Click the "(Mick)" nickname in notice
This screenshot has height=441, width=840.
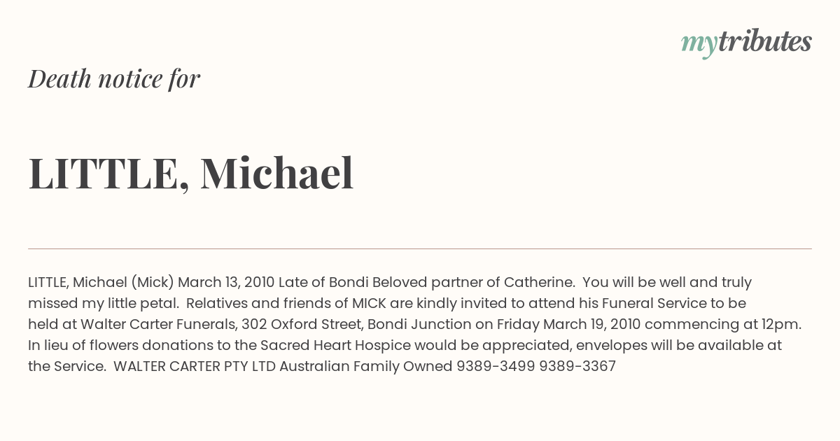click(x=152, y=282)
